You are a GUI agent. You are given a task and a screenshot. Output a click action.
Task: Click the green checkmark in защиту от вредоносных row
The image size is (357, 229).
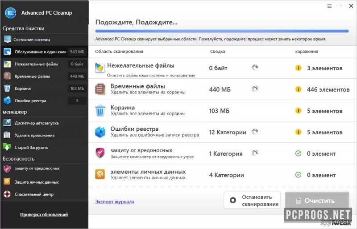(x=298, y=153)
